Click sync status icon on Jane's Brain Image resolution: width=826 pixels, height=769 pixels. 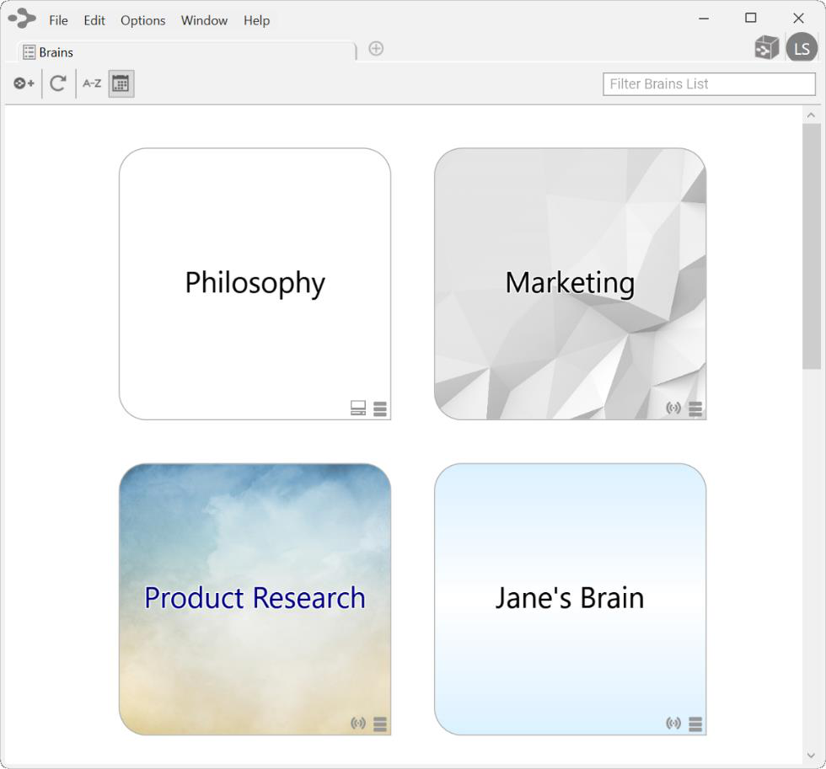(x=673, y=724)
